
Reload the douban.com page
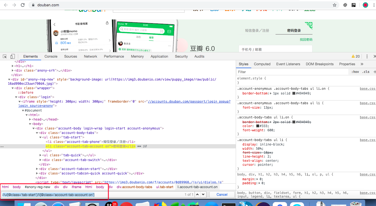23,5
